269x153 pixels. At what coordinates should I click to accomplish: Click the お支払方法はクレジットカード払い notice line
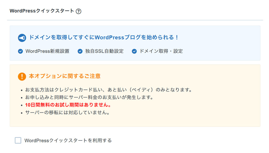108,90
